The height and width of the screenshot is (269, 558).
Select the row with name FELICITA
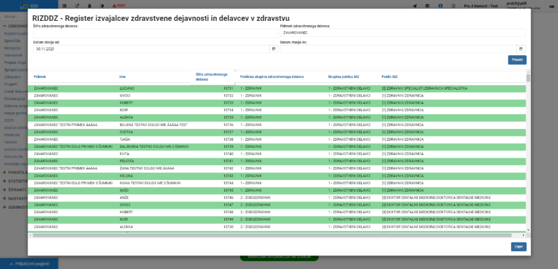277,161
